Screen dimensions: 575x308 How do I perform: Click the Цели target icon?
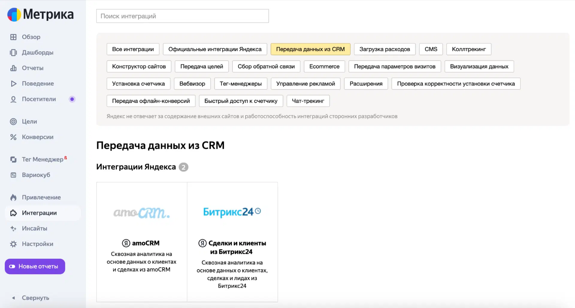click(x=13, y=121)
